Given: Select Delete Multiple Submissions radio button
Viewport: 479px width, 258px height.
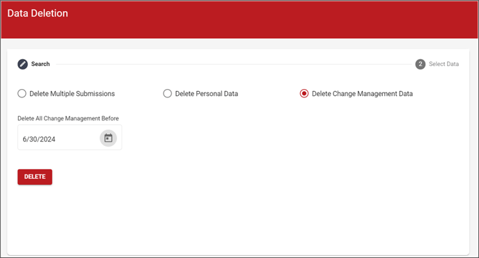Looking at the screenshot, I should tap(22, 93).
